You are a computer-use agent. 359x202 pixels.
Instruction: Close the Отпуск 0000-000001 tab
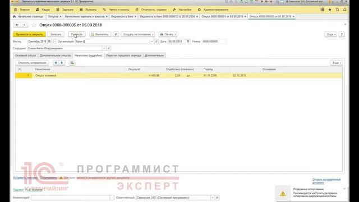[x=245, y=16]
